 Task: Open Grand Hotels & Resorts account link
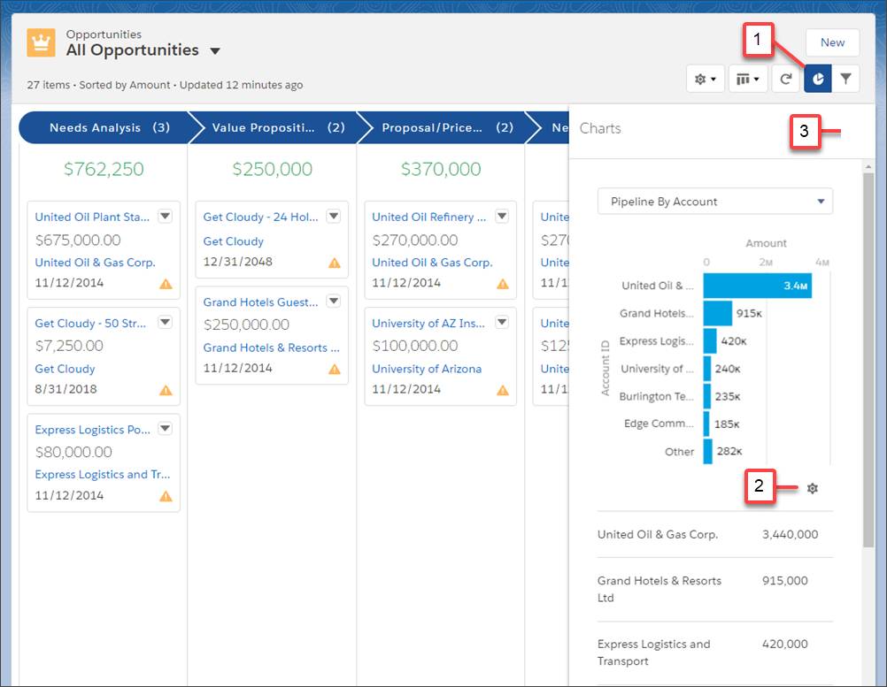[x=272, y=347]
